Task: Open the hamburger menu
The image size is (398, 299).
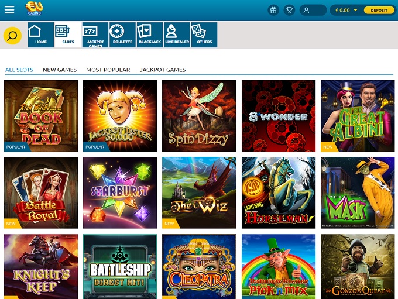Action: 9,10
